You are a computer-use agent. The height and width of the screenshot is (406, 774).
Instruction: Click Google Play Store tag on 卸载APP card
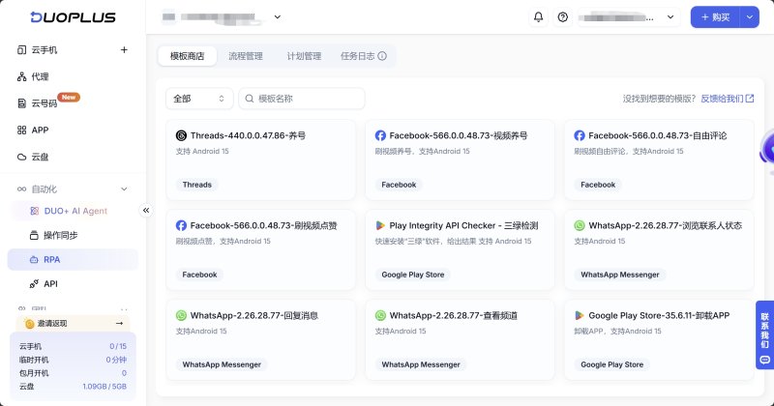click(612, 364)
